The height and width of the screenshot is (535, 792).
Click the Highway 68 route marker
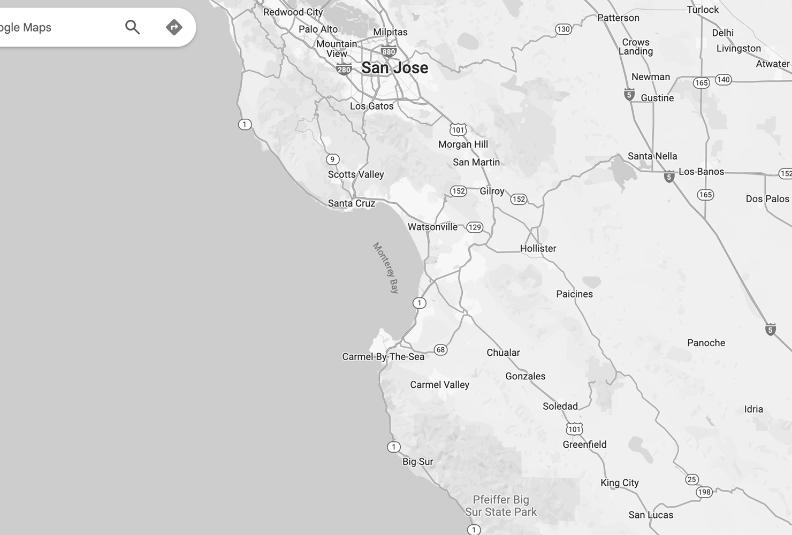pyautogui.click(x=440, y=350)
